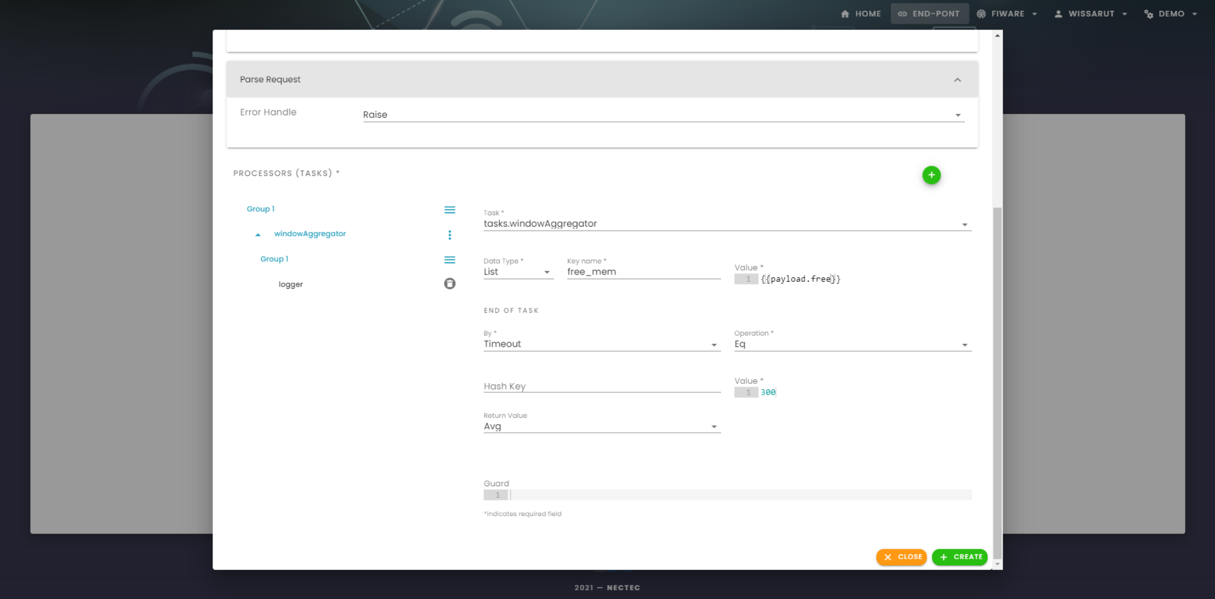Open the DEMO menu in the navbar
1215x599 pixels.
point(1171,14)
